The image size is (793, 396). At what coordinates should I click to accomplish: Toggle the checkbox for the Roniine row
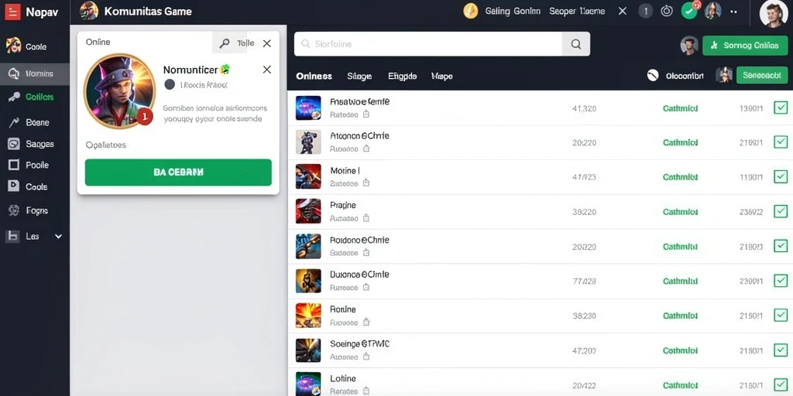[x=781, y=316]
